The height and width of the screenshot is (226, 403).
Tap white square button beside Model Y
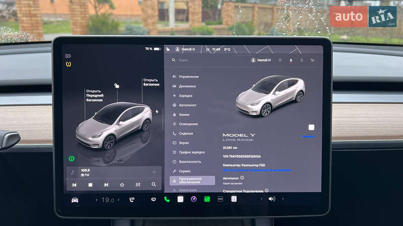[x=311, y=128]
